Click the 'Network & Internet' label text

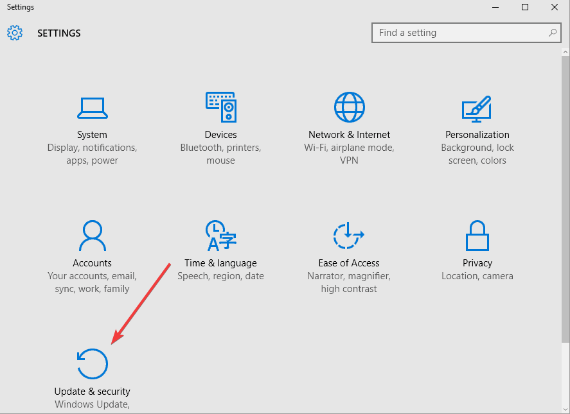pos(349,135)
